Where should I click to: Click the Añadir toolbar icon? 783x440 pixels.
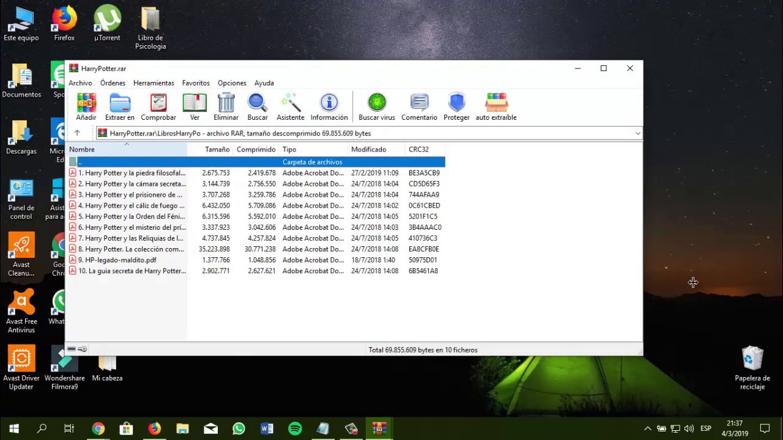coord(86,107)
